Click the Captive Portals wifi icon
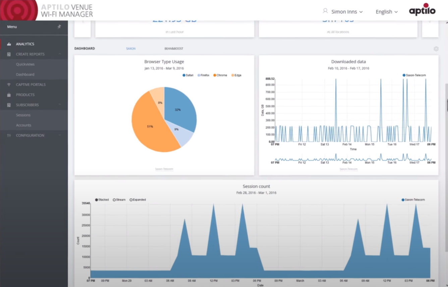The image size is (448, 287). [9, 84]
